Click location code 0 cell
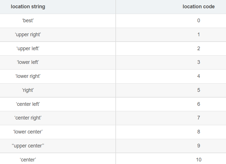 (x=198, y=21)
